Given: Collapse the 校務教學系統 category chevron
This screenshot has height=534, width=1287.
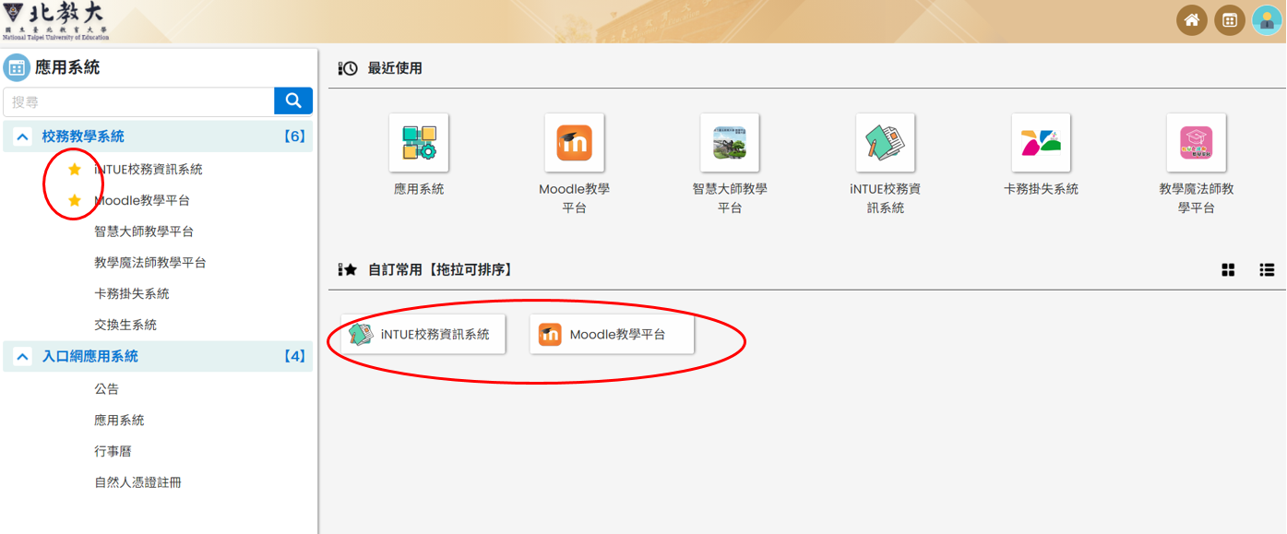Looking at the screenshot, I should point(22,137).
